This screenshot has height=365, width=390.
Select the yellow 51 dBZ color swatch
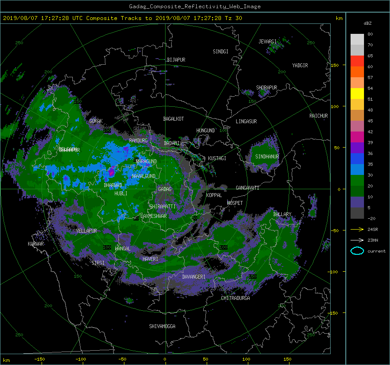(x=357, y=94)
